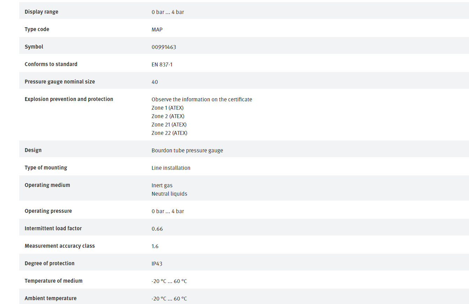469x304 pixels.
Task: Click the IP43 protection value
Action: (x=157, y=264)
